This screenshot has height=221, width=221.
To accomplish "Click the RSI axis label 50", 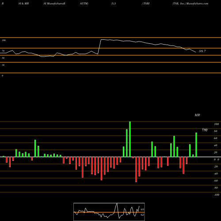I will [3, 58].
